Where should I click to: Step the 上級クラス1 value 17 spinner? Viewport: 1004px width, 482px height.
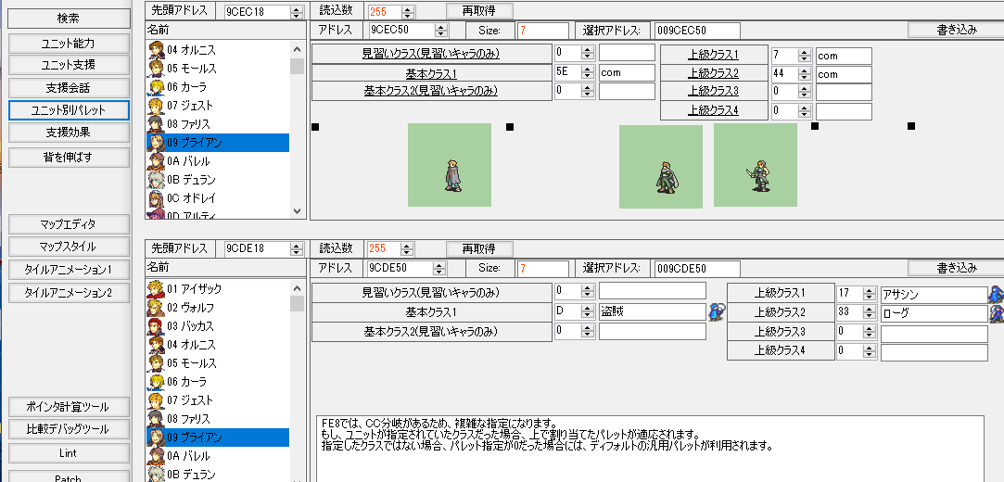pyautogui.click(x=869, y=294)
